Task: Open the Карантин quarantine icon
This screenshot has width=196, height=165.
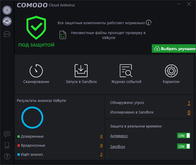Action: pyautogui.click(x=171, y=71)
